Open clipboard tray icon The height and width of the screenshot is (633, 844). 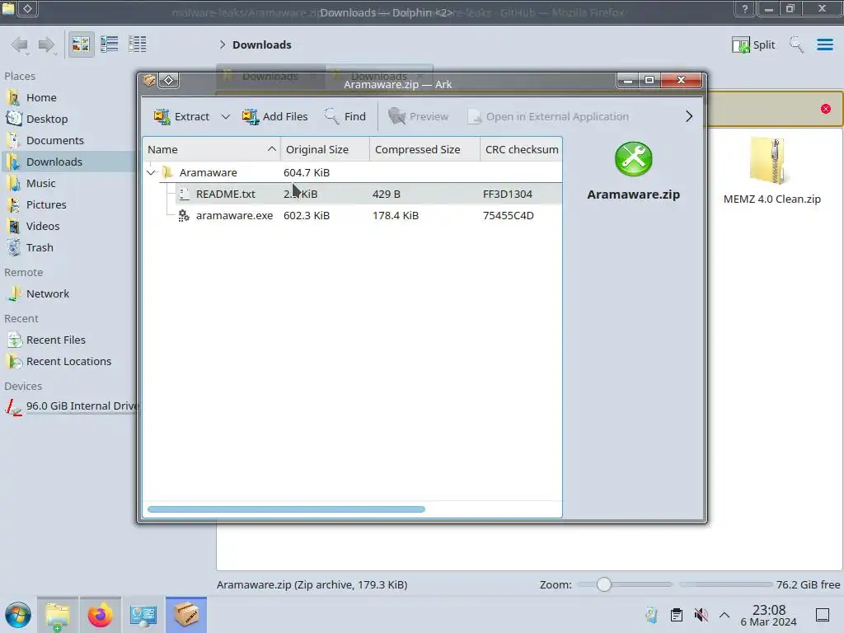[677, 615]
